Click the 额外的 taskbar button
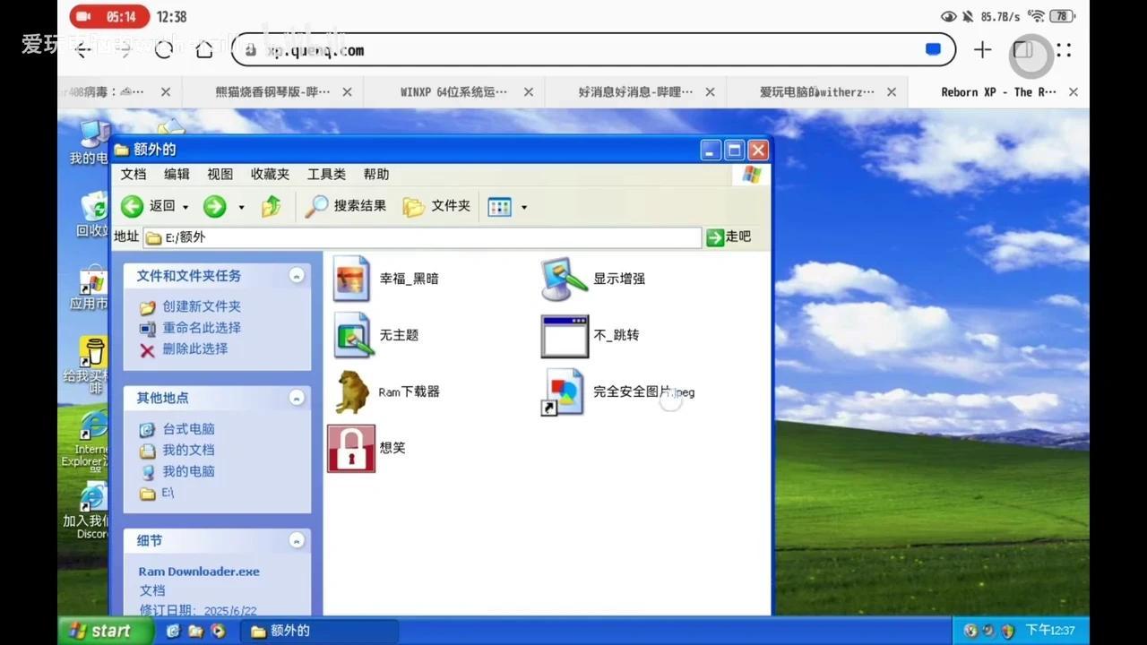 pos(319,631)
